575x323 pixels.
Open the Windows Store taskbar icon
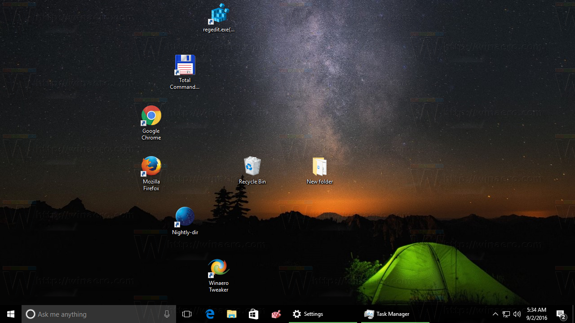[x=253, y=314]
